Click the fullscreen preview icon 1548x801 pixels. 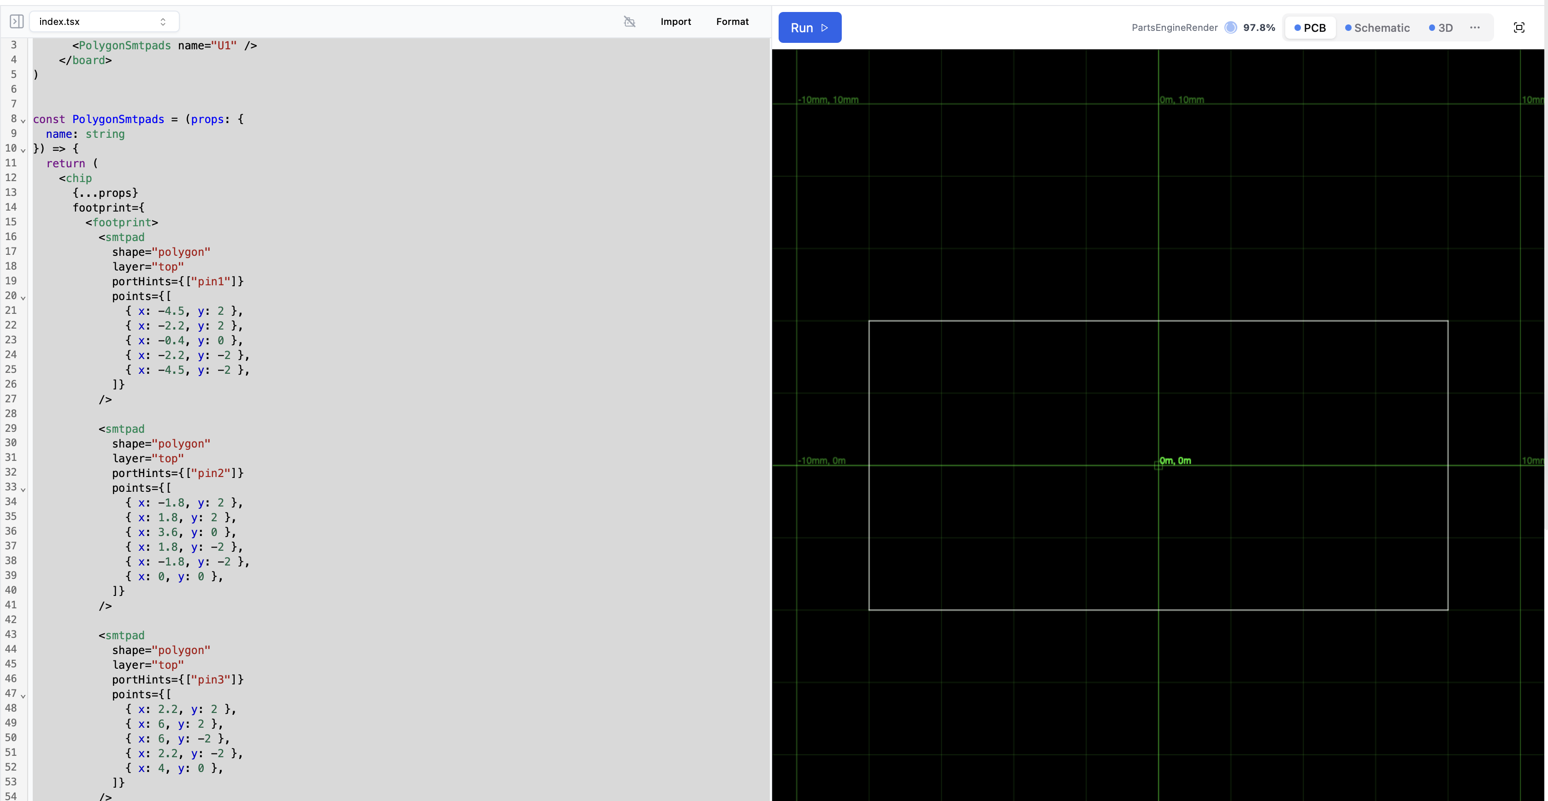point(1518,28)
